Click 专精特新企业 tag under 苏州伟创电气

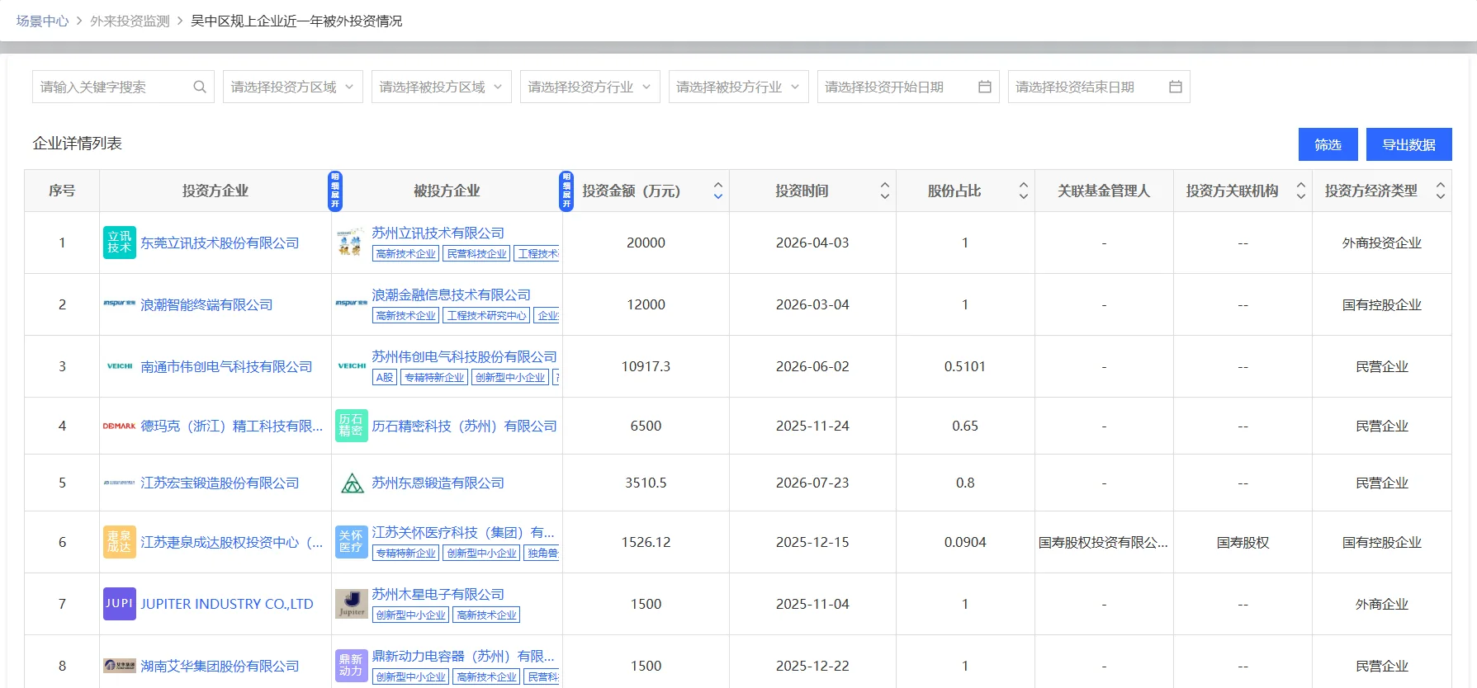(434, 377)
